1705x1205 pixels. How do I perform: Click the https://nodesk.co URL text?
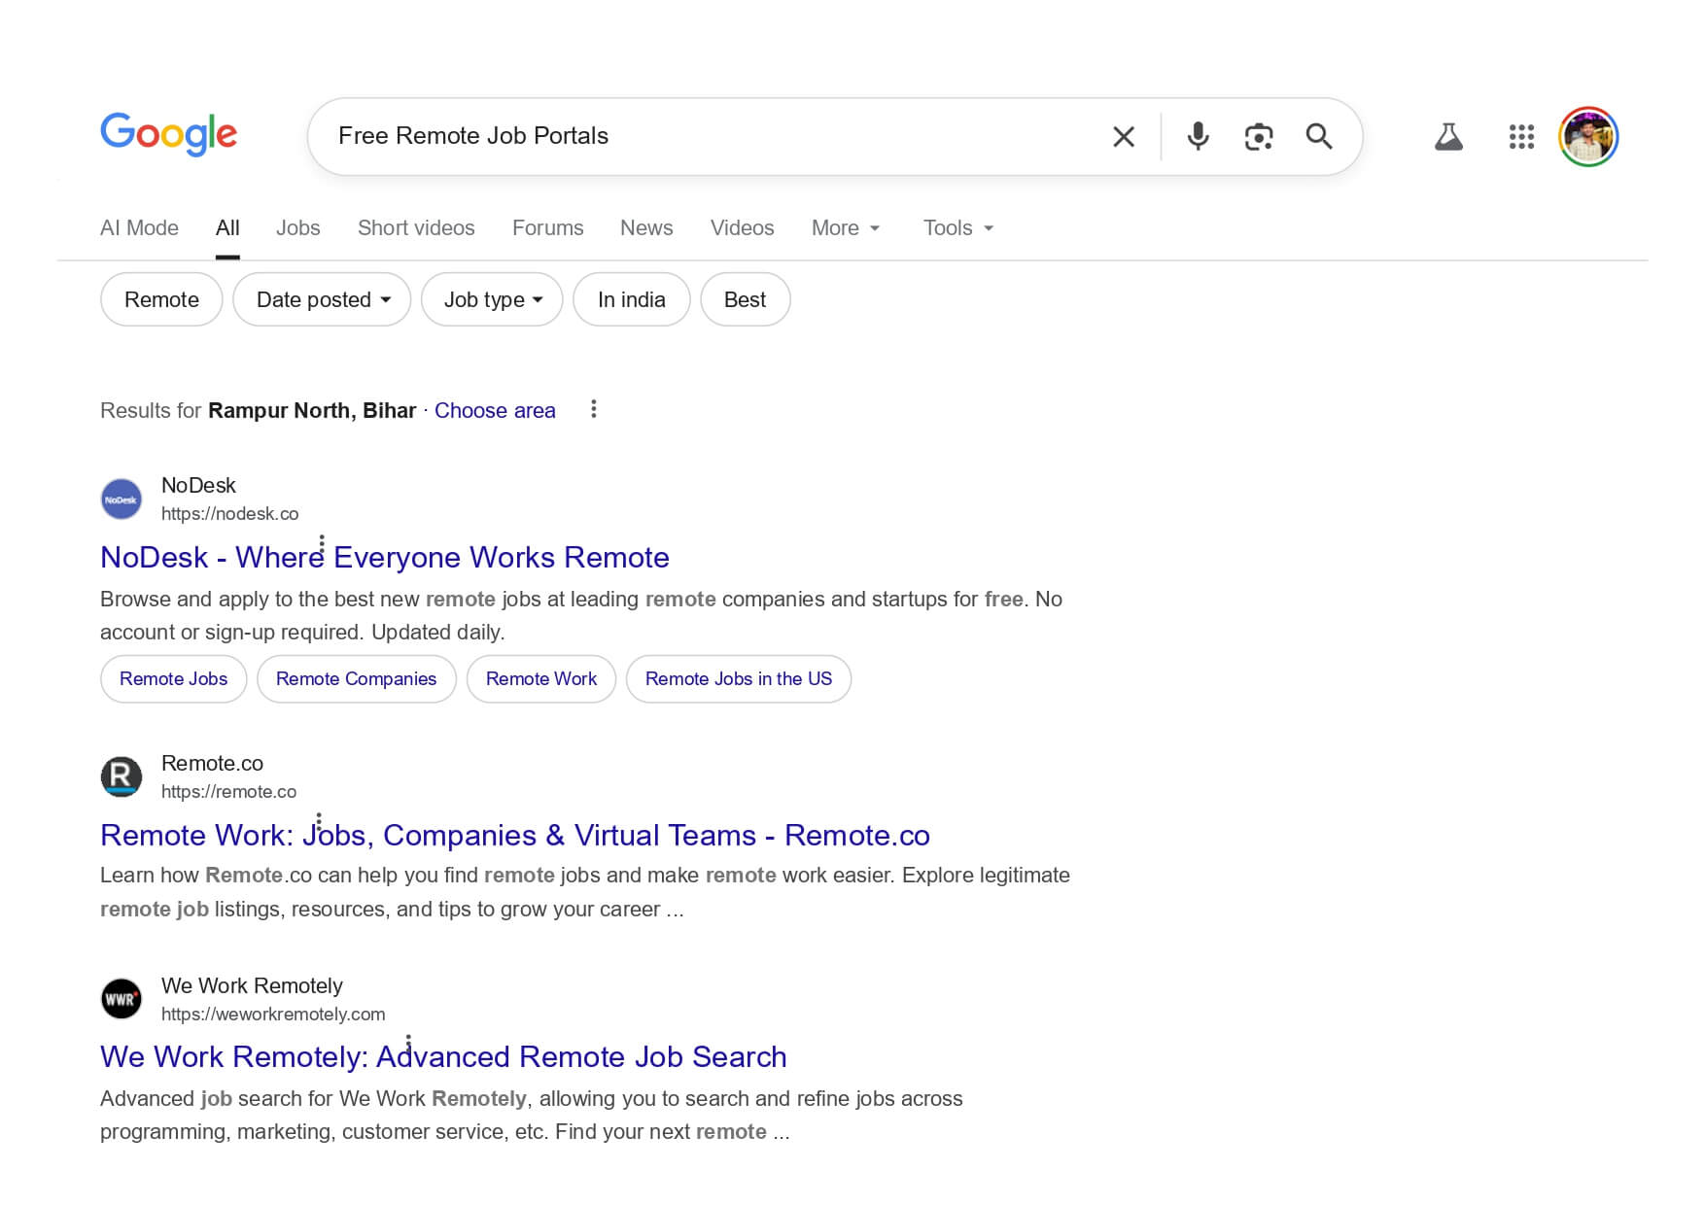229,514
